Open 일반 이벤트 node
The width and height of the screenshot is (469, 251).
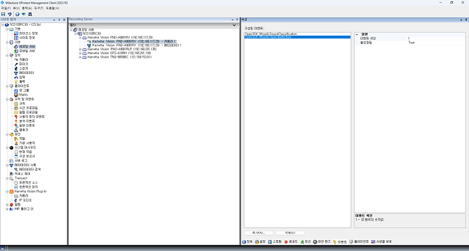27,125
